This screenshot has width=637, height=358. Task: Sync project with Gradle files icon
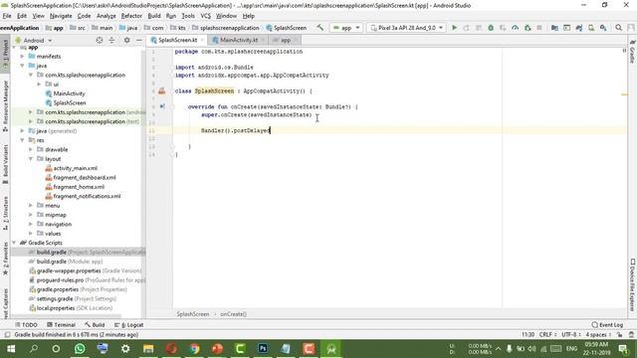coord(579,28)
